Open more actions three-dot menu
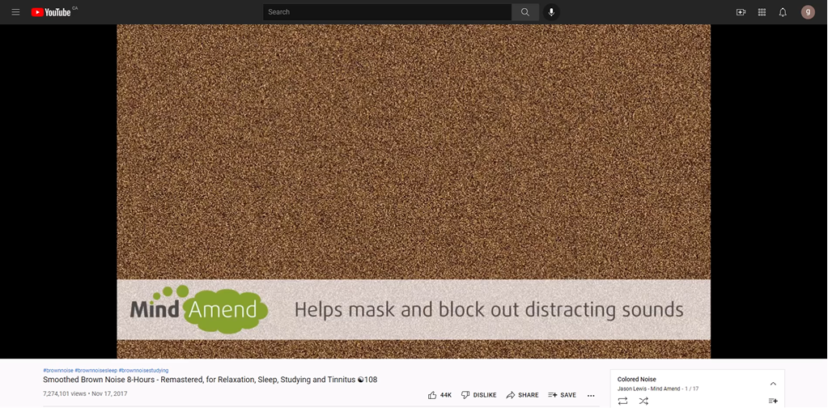Screen dimensions: 828x408 [591, 396]
